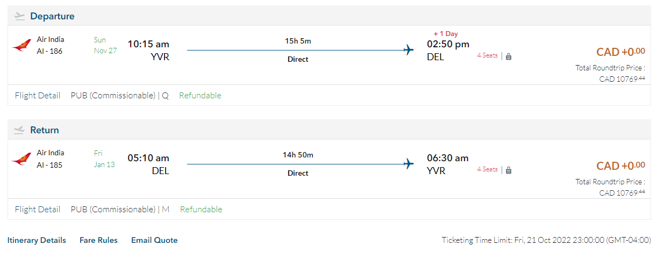Open the Itinerary Details link
This screenshot has width=664, height=259.
coord(37,240)
